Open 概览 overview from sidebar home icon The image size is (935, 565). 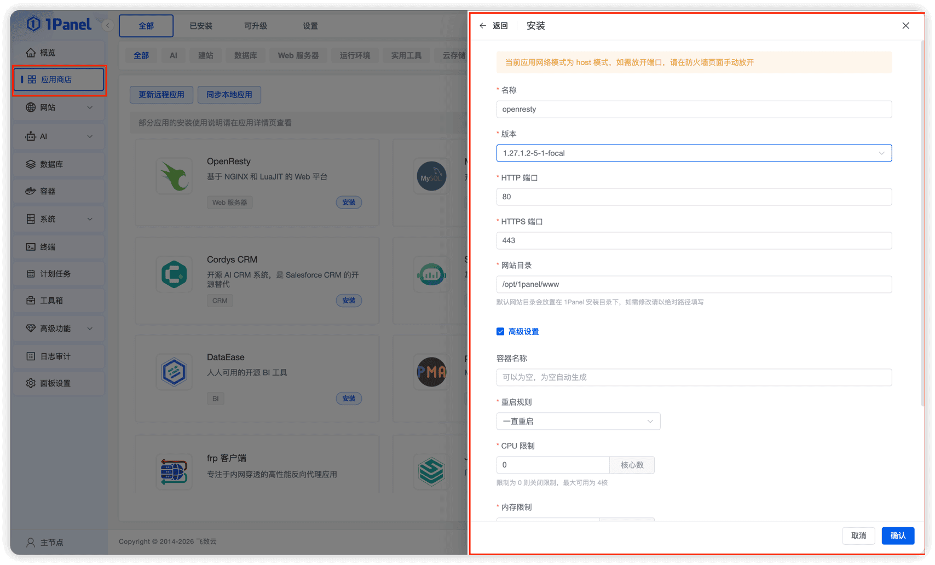click(x=31, y=53)
